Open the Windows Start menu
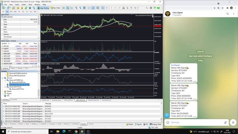This screenshot has height=134, width=238. point(3,131)
